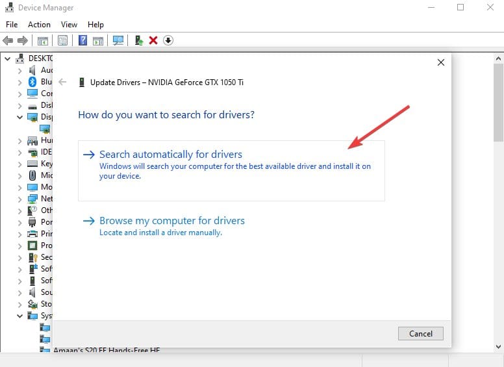Select the Mice category mouse icon
The image size is (504, 367).
(32, 175)
